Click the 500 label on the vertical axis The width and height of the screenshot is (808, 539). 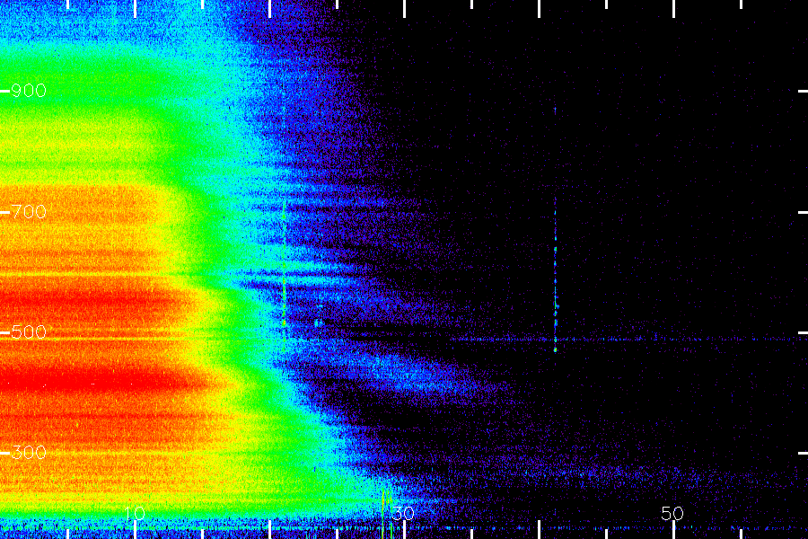click(x=29, y=332)
